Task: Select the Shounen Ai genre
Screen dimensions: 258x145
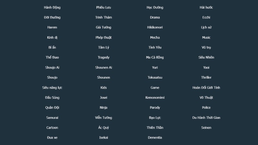Action: 104,67
